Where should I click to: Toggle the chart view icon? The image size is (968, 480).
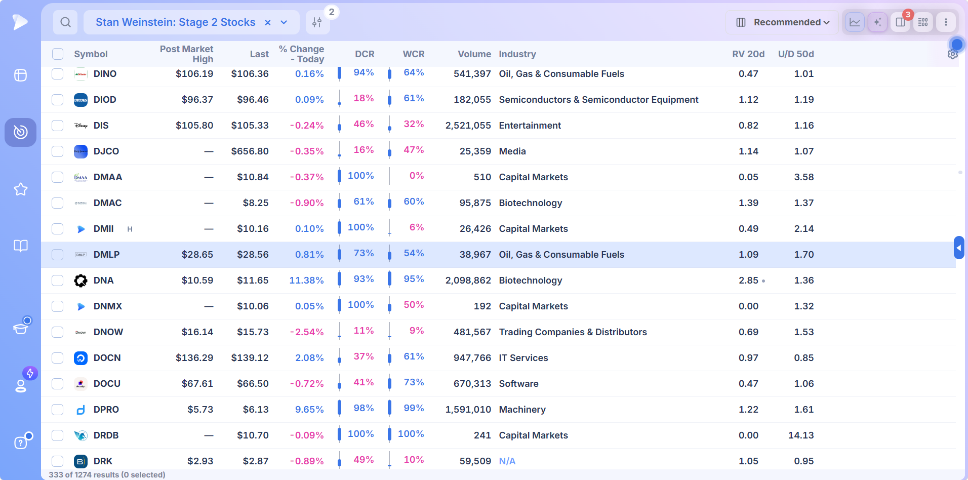[x=855, y=22]
